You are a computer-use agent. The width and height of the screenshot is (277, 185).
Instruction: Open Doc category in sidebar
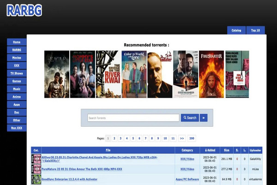(17, 112)
